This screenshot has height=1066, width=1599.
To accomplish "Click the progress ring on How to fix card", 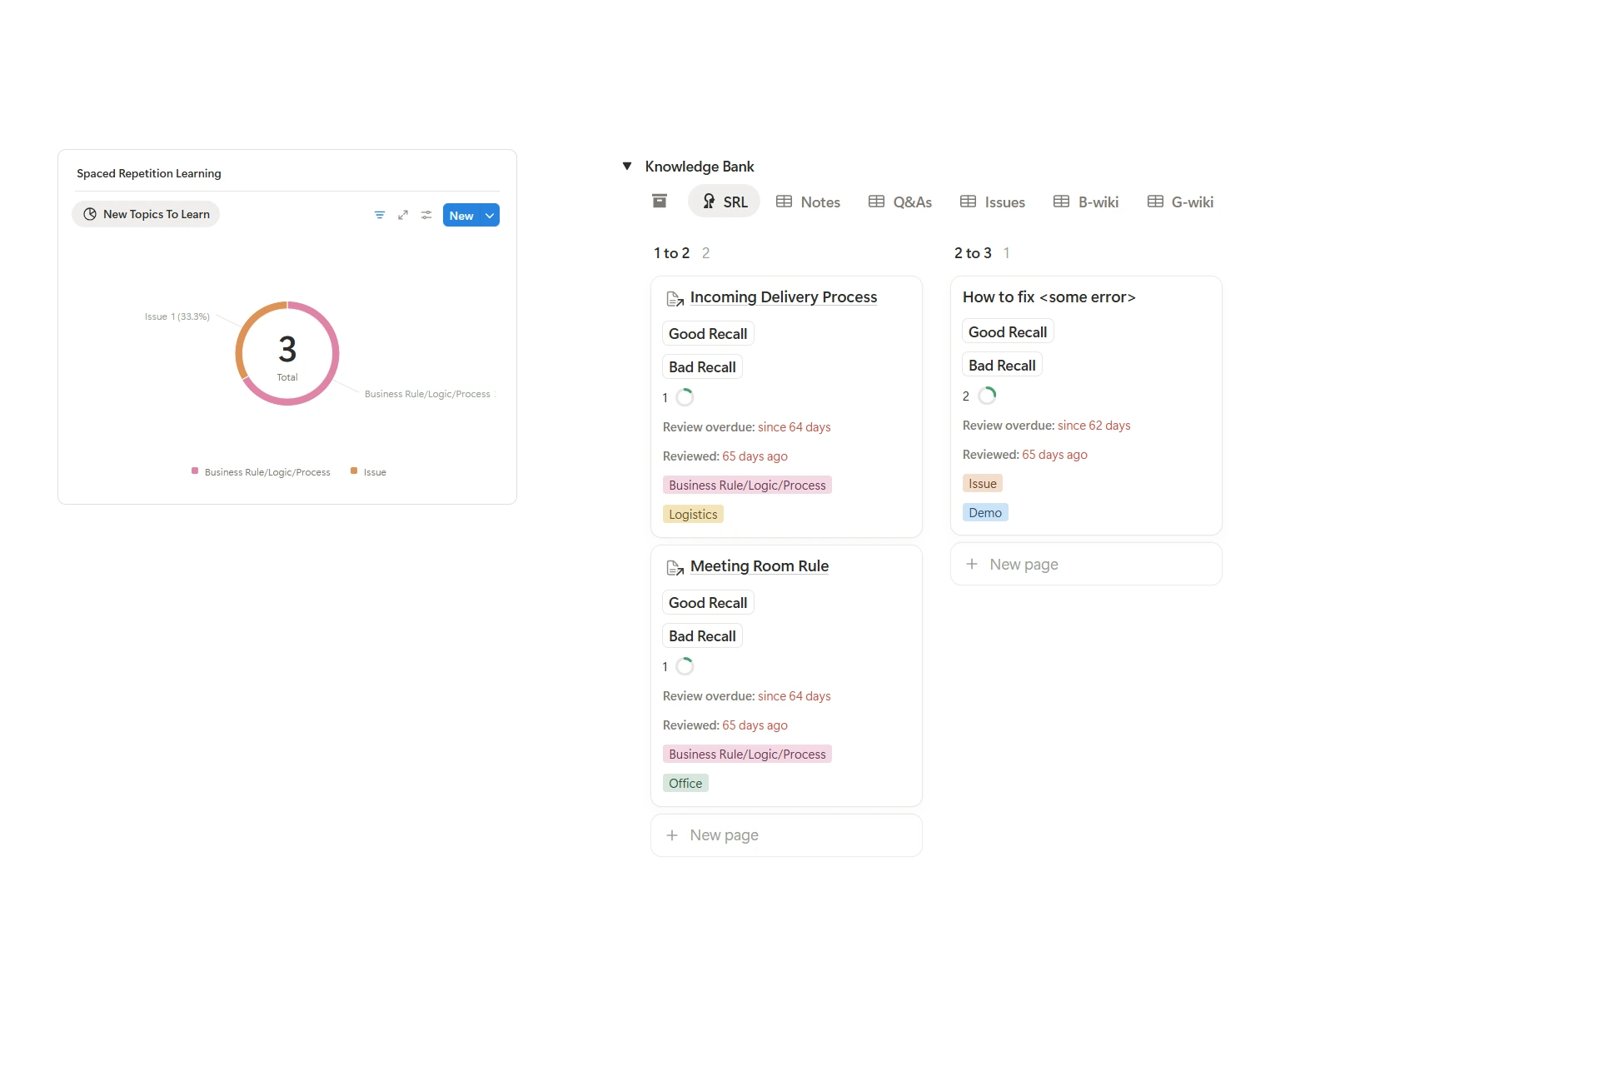I will point(987,396).
